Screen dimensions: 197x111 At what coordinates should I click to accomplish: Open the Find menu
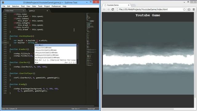pyautogui.click(x=23, y=6)
